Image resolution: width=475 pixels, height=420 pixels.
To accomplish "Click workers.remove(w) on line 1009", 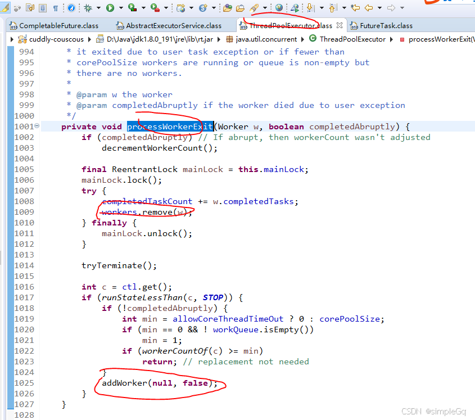I will click(147, 212).
